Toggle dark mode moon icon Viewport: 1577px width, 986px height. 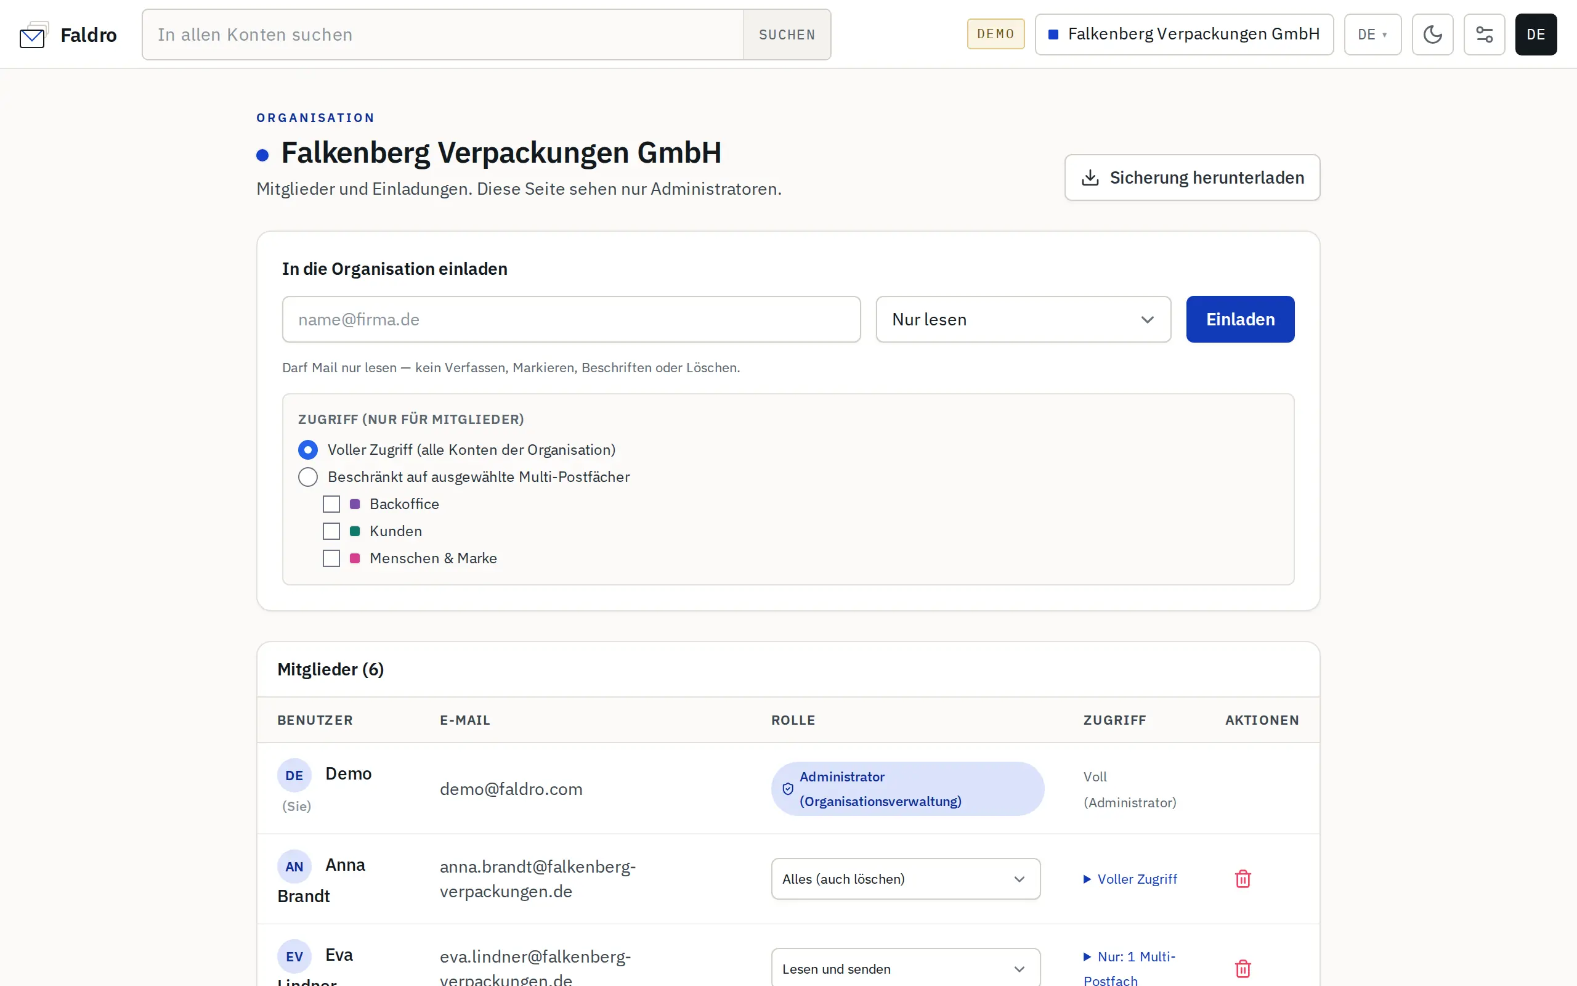(x=1432, y=35)
